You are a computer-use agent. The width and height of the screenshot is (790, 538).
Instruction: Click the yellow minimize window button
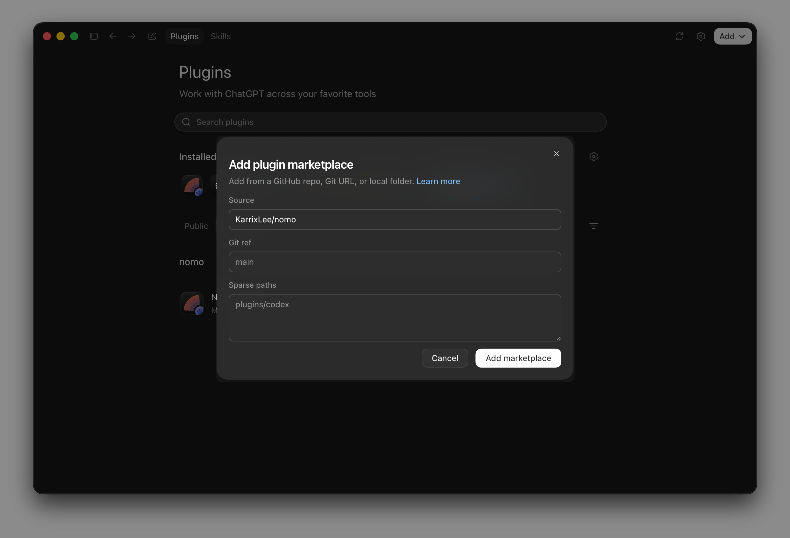point(61,36)
